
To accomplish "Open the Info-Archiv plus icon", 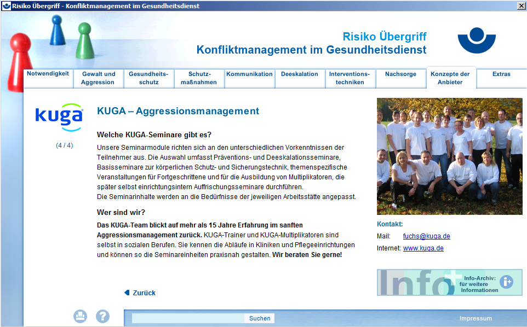I will point(507,282).
